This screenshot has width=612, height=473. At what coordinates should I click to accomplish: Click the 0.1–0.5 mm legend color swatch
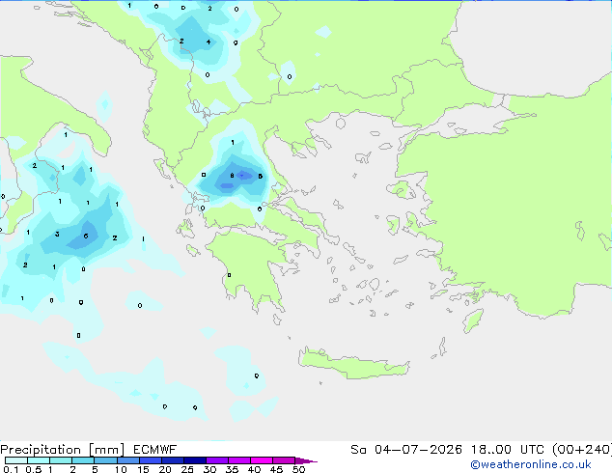click(x=16, y=460)
